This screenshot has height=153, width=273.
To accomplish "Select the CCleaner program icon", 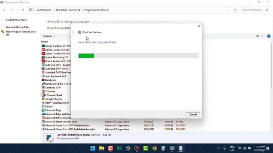I will tap(43, 91).
